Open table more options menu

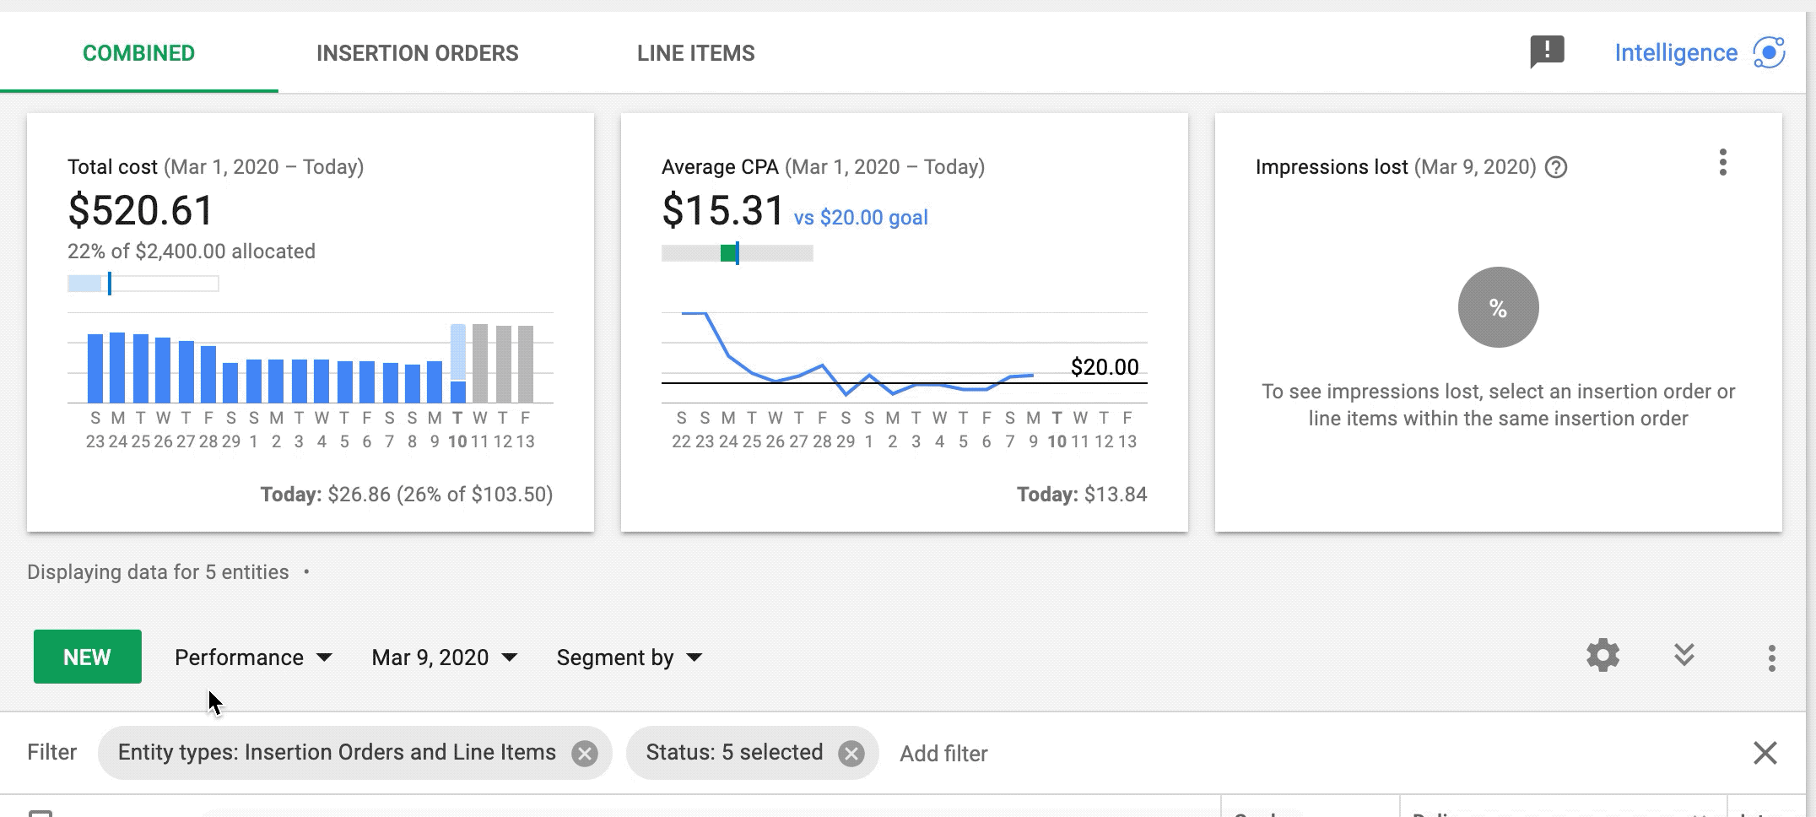[x=1771, y=657]
